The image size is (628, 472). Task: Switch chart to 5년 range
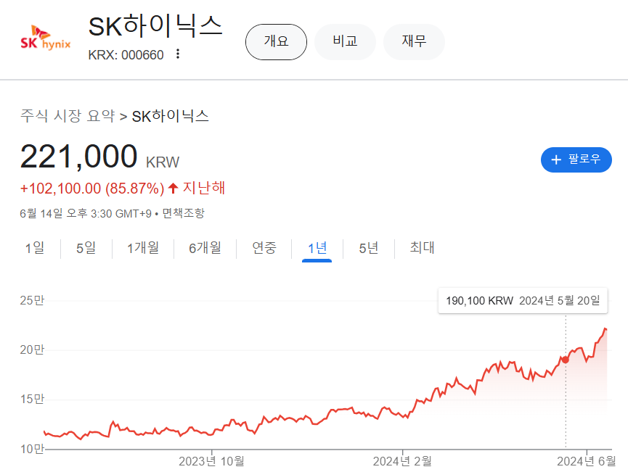point(368,248)
